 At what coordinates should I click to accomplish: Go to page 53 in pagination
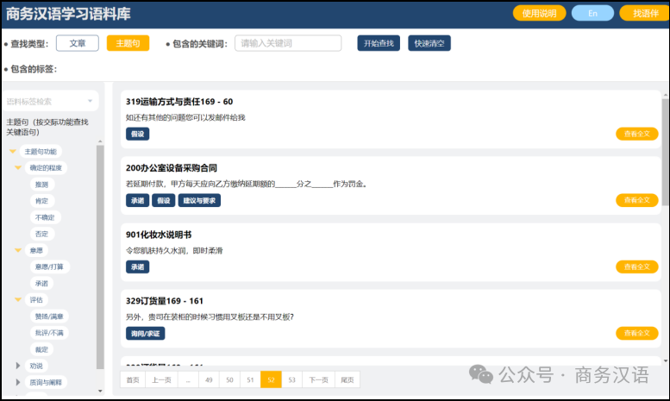[x=291, y=379]
